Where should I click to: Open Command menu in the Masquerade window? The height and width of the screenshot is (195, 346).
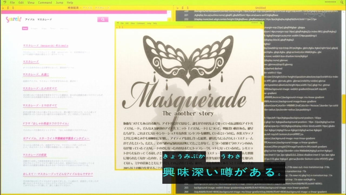coord(141,23)
